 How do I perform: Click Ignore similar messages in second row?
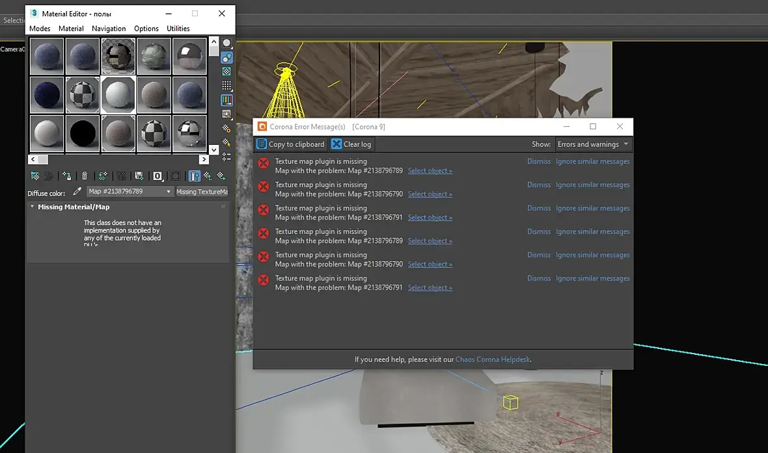pos(593,185)
